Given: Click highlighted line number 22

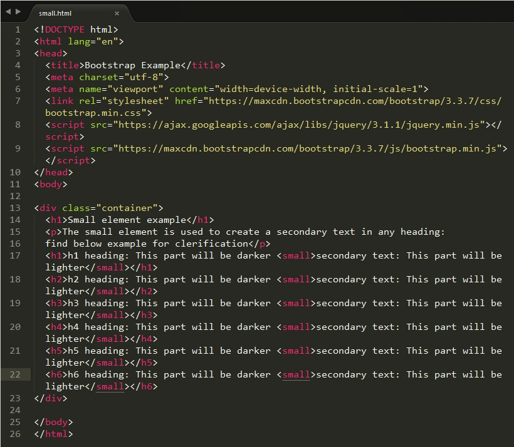Looking at the screenshot, I should [x=15, y=374].
